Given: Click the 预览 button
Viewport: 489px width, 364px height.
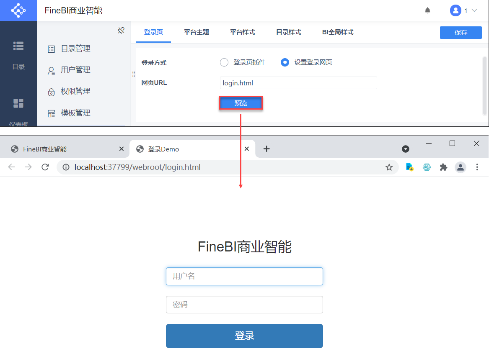Looking at the screenshot, I should pyautogui.click(x=241, y=103).
